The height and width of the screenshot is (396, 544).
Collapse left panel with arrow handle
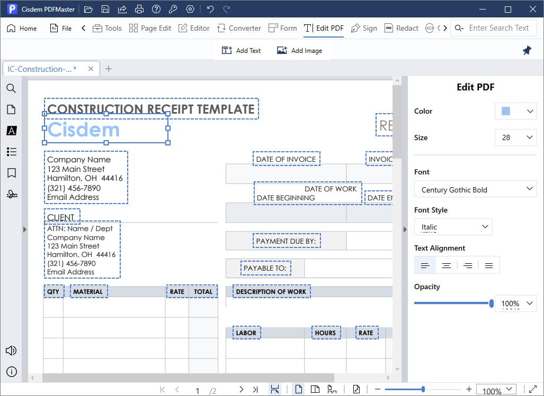pos(25,229)
